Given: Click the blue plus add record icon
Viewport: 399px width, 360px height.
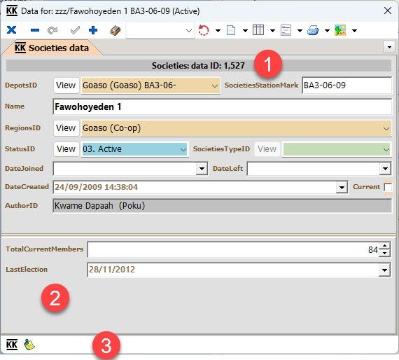Looking at the screenshot, I should 93,30.
